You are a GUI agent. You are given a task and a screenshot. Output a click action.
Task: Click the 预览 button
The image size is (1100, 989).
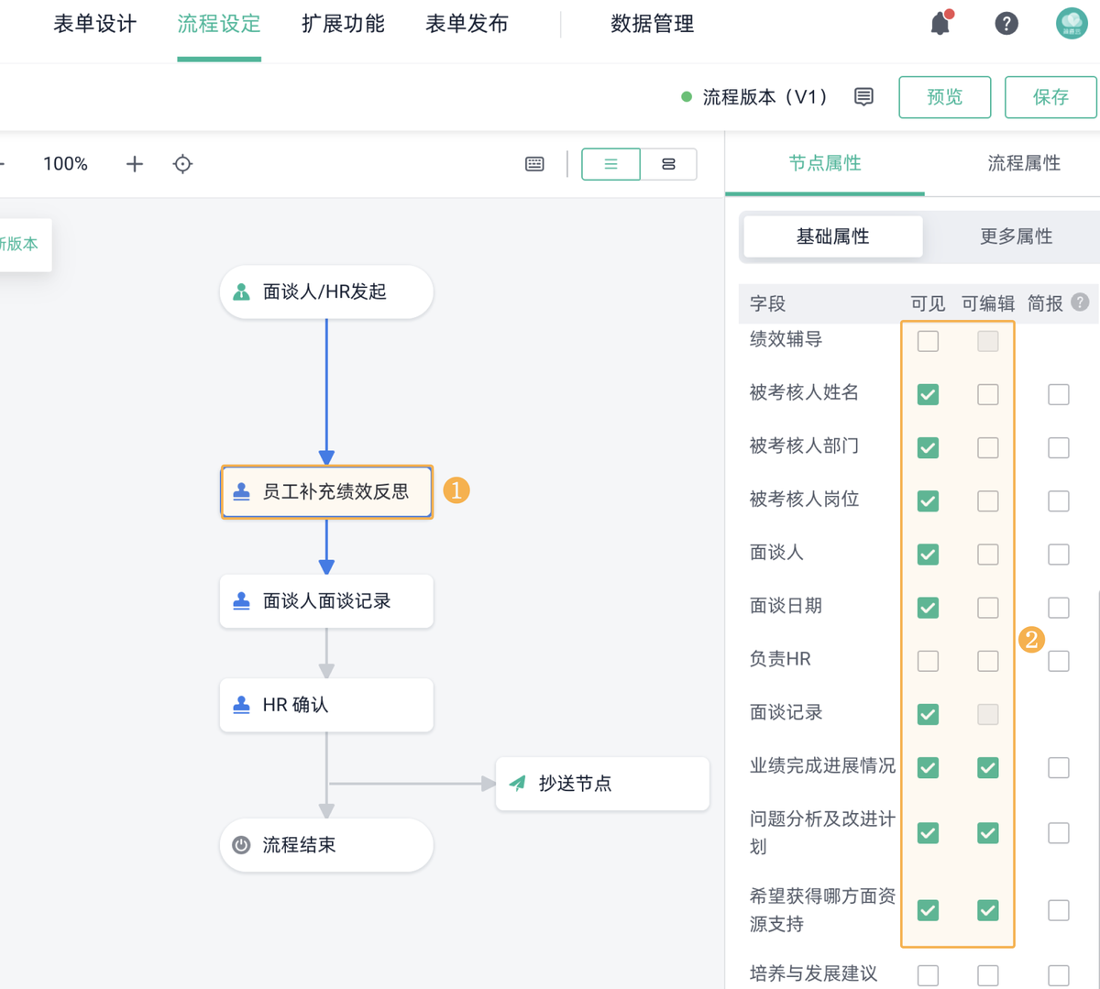[944, 97]
